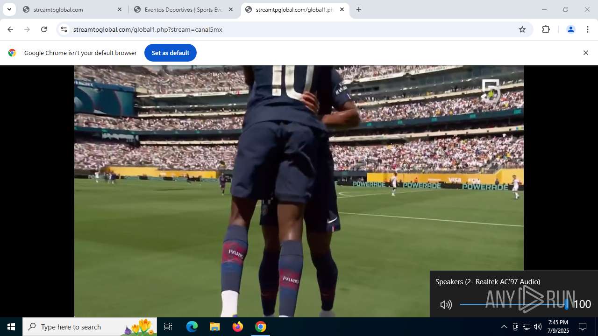Open the tab search dropdown arrow
Image resolution: width=598 pixels, height=336 pixels.
pyautogui.click(x=9, y=9)
